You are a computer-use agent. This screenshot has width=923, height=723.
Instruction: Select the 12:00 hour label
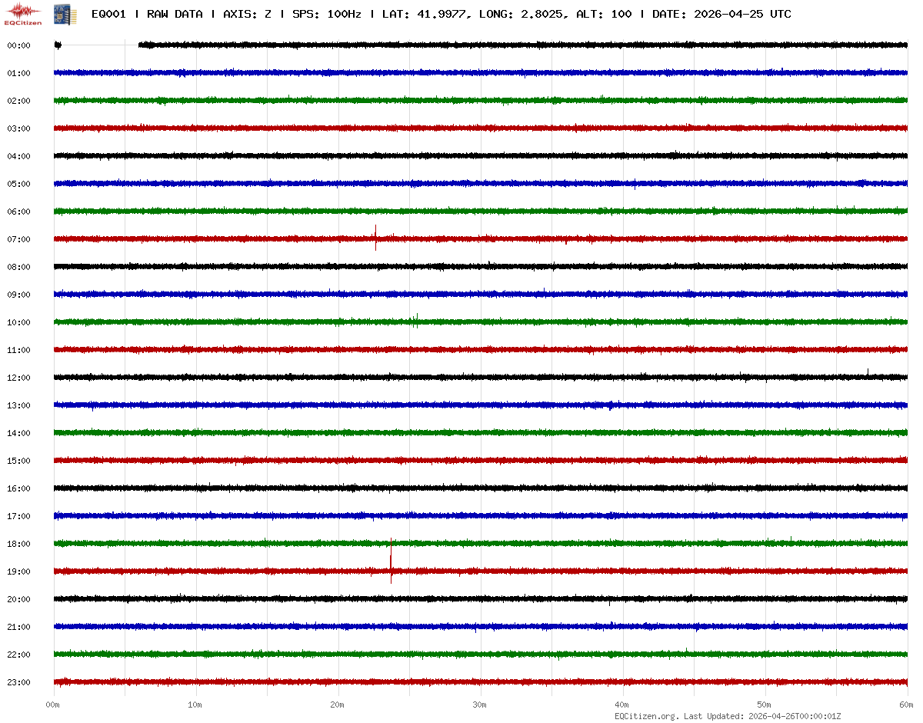tap(18, 378)
